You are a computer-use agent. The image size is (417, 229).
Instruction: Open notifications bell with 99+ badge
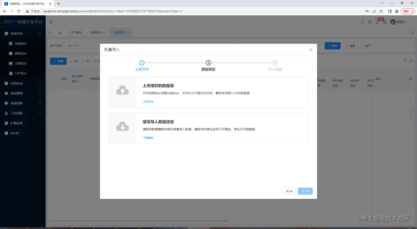(377, 22)
